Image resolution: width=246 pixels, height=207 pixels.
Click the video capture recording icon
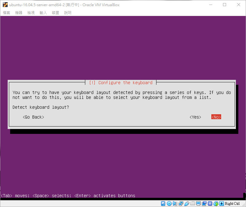coord(204,204)
